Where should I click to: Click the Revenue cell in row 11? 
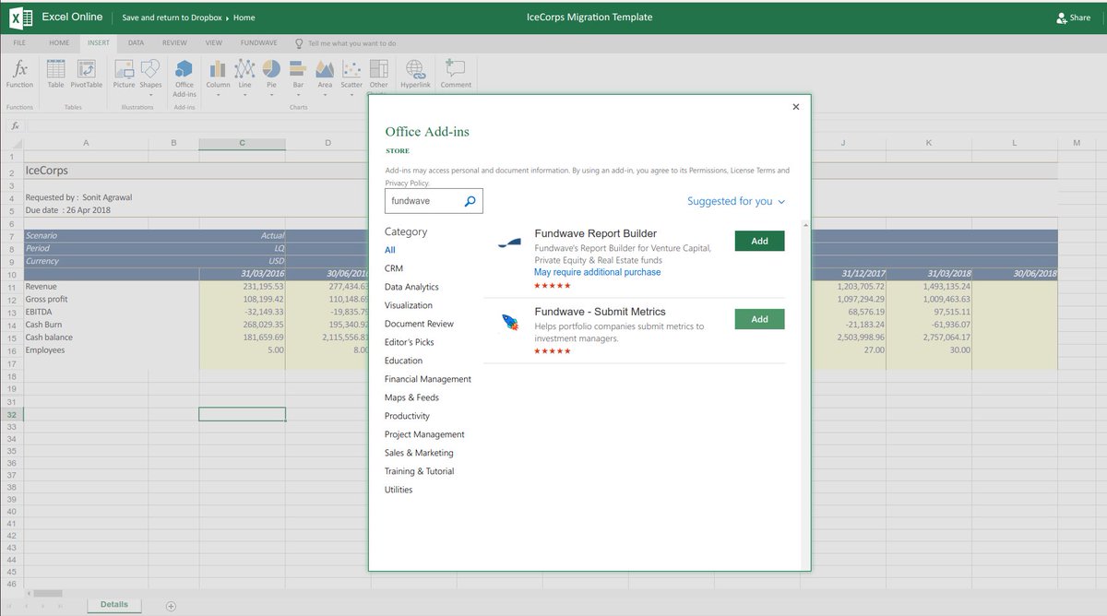pyautogui.click(x=86, y=287)
